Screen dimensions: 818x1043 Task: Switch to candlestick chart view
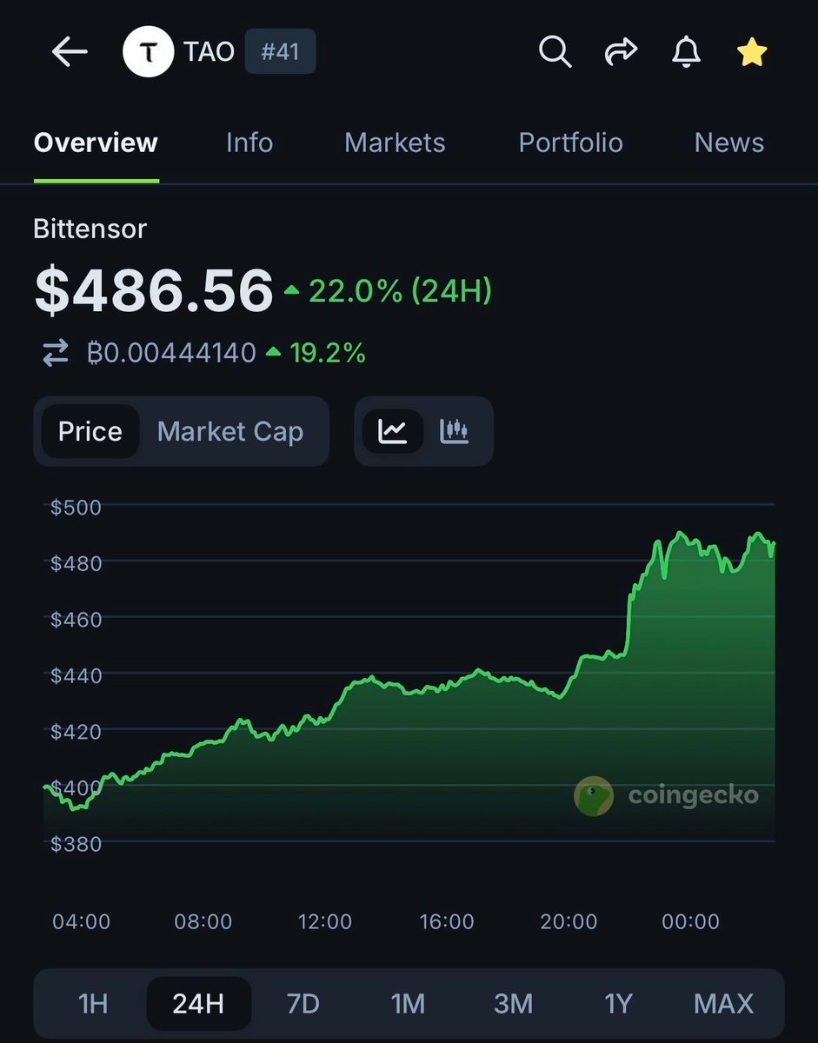[x=455, y=431]
